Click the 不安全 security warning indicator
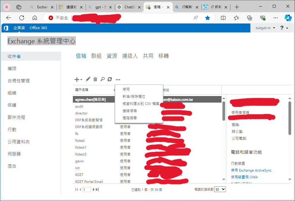Screen dimensions: 295x201 coord(58,18)
